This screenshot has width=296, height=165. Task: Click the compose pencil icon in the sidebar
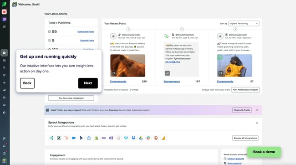(4, 27)
